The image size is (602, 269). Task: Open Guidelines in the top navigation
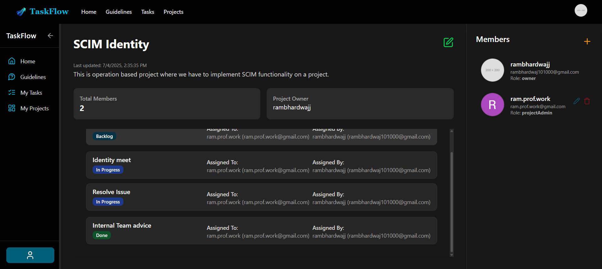(x=119, y=12)
